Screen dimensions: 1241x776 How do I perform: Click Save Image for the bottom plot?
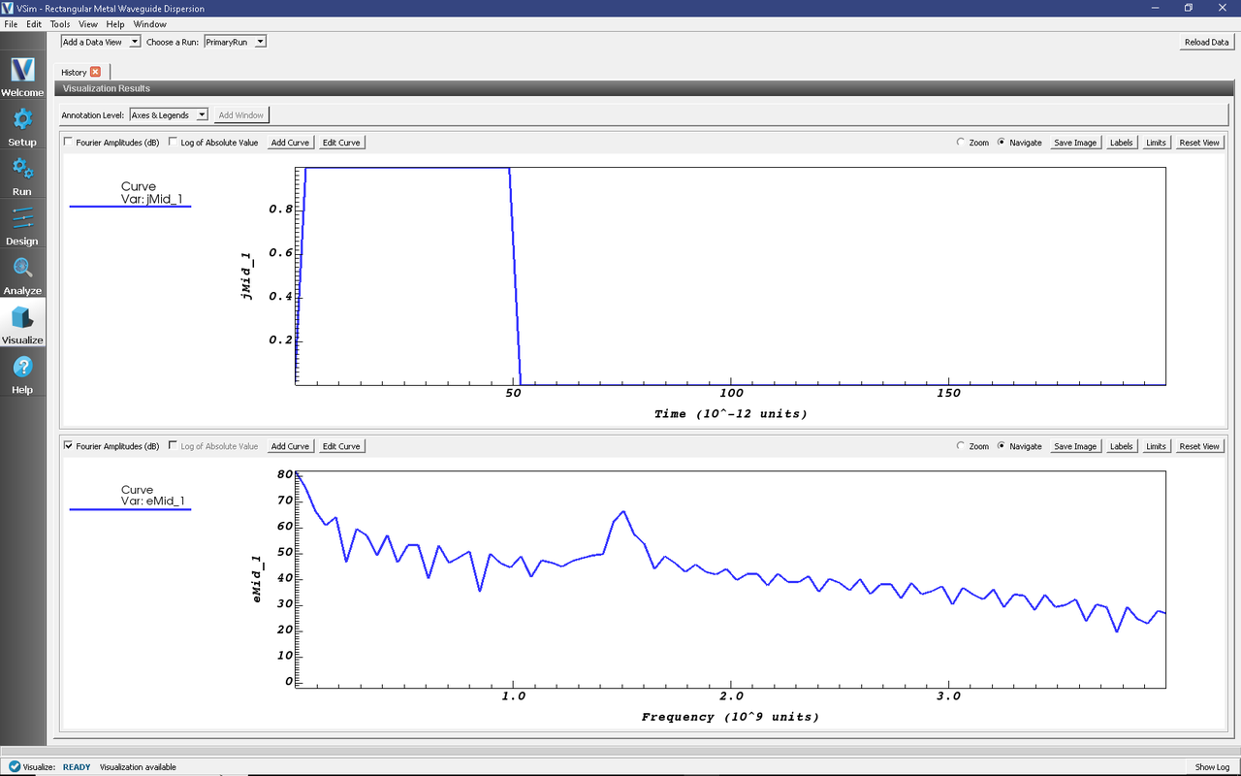click(x=1075, y=446)
